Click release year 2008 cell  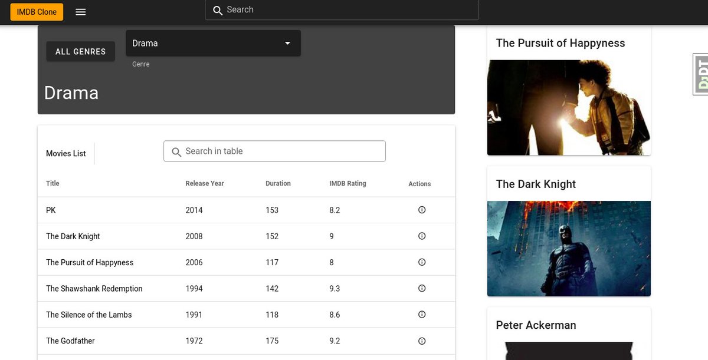click(x=194, y=236)
